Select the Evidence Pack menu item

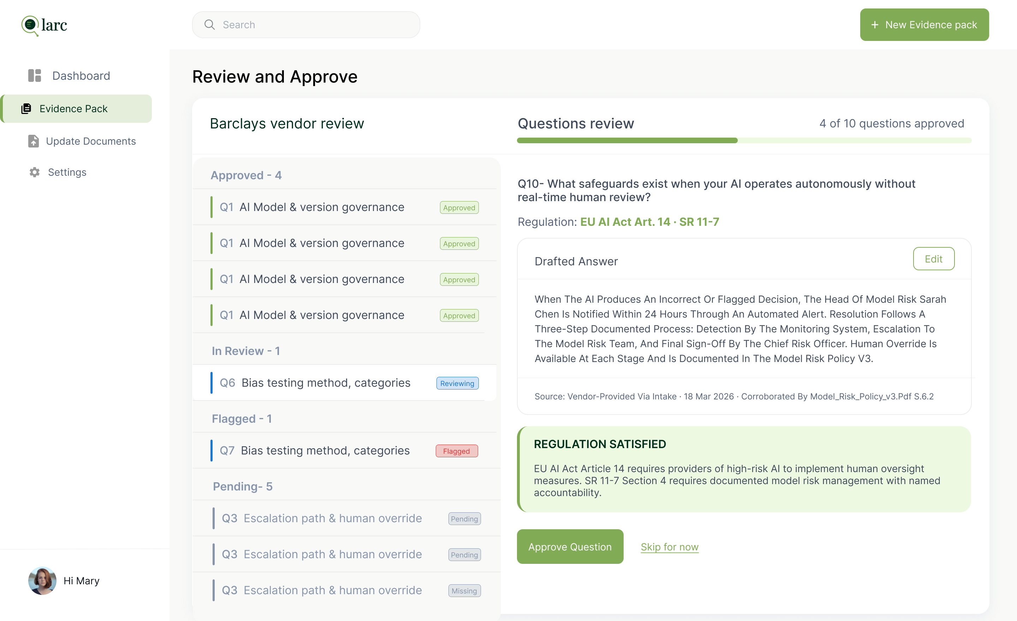pos(76,108)
